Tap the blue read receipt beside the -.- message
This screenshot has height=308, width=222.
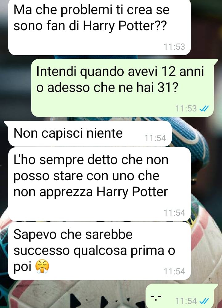pos(204,301)
